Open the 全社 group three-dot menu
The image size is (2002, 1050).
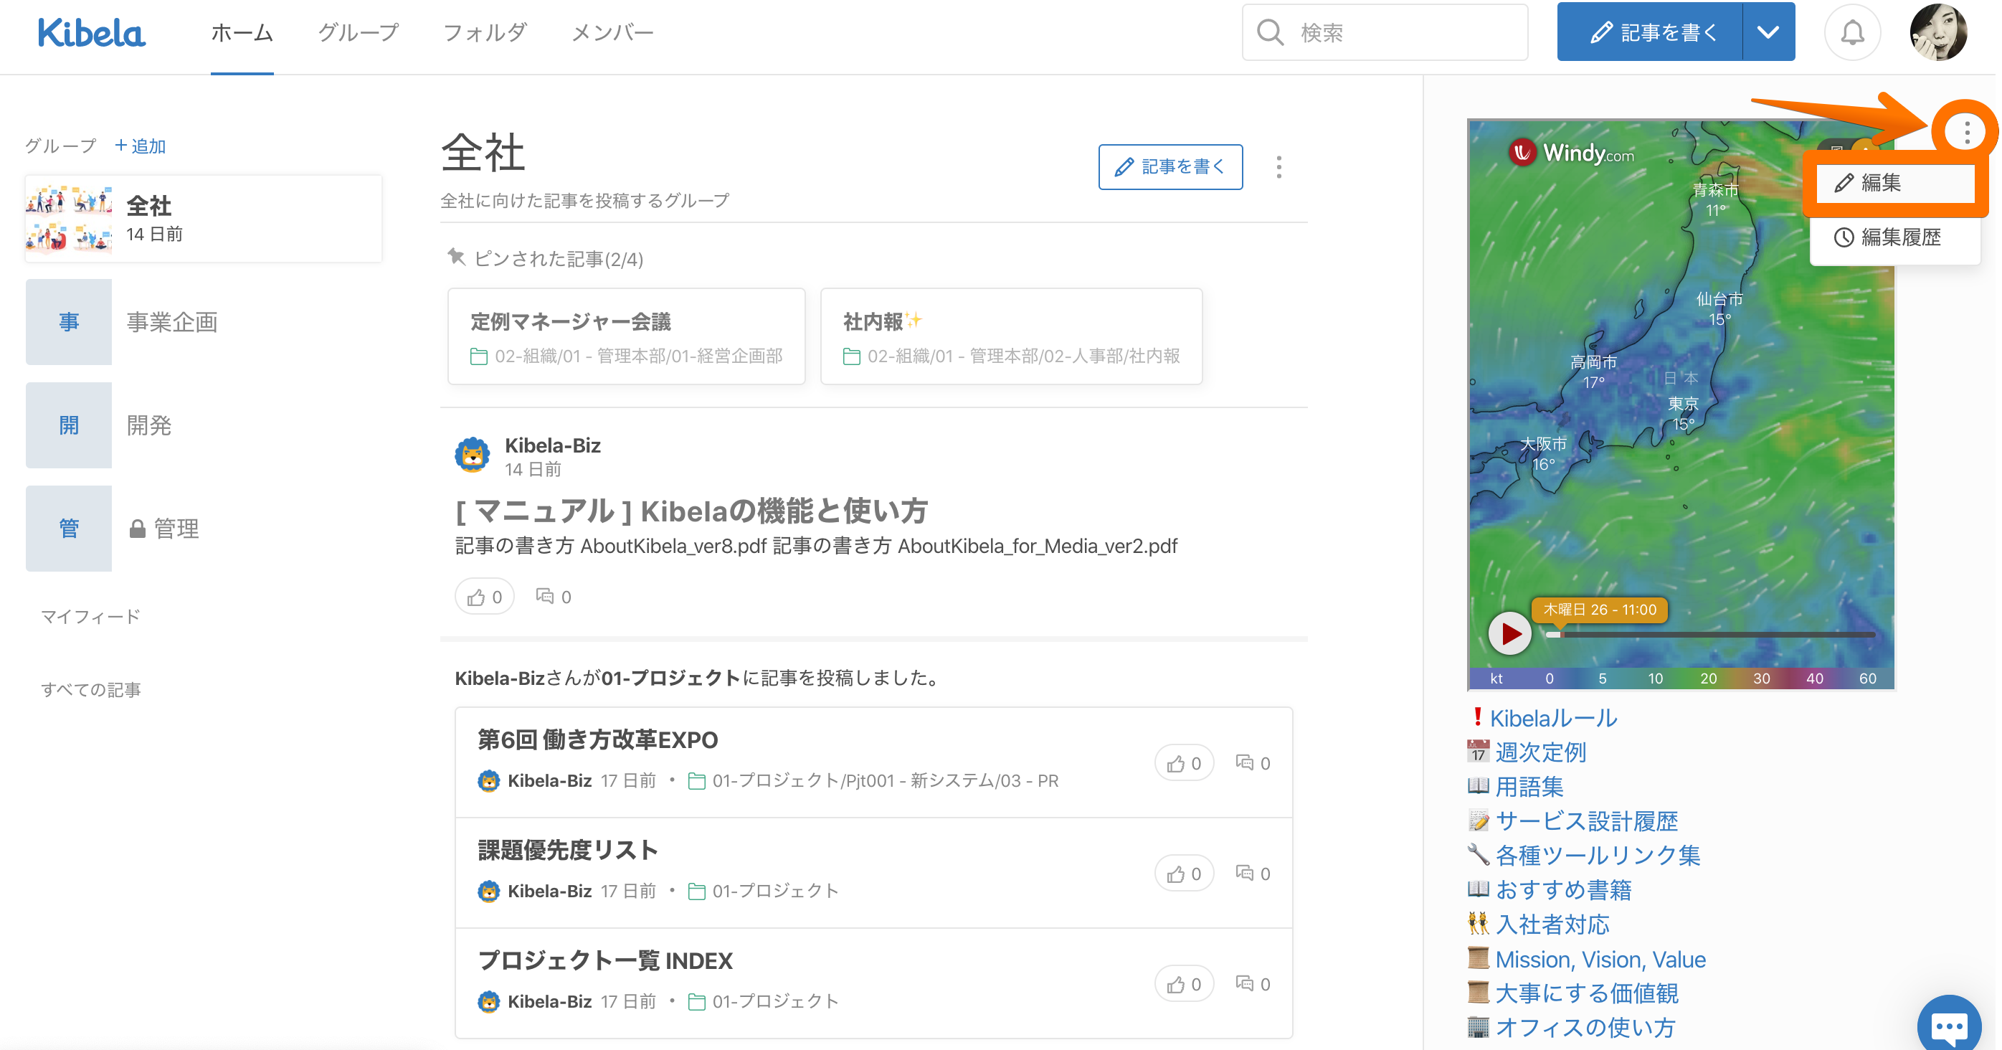click(x=1278, y=167)
